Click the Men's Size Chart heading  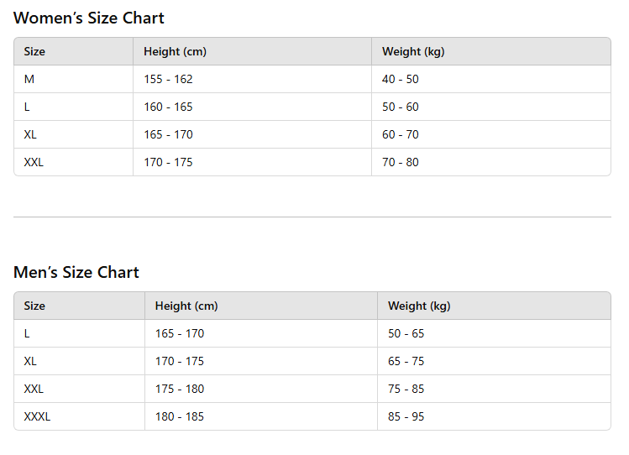coord(76,272)
